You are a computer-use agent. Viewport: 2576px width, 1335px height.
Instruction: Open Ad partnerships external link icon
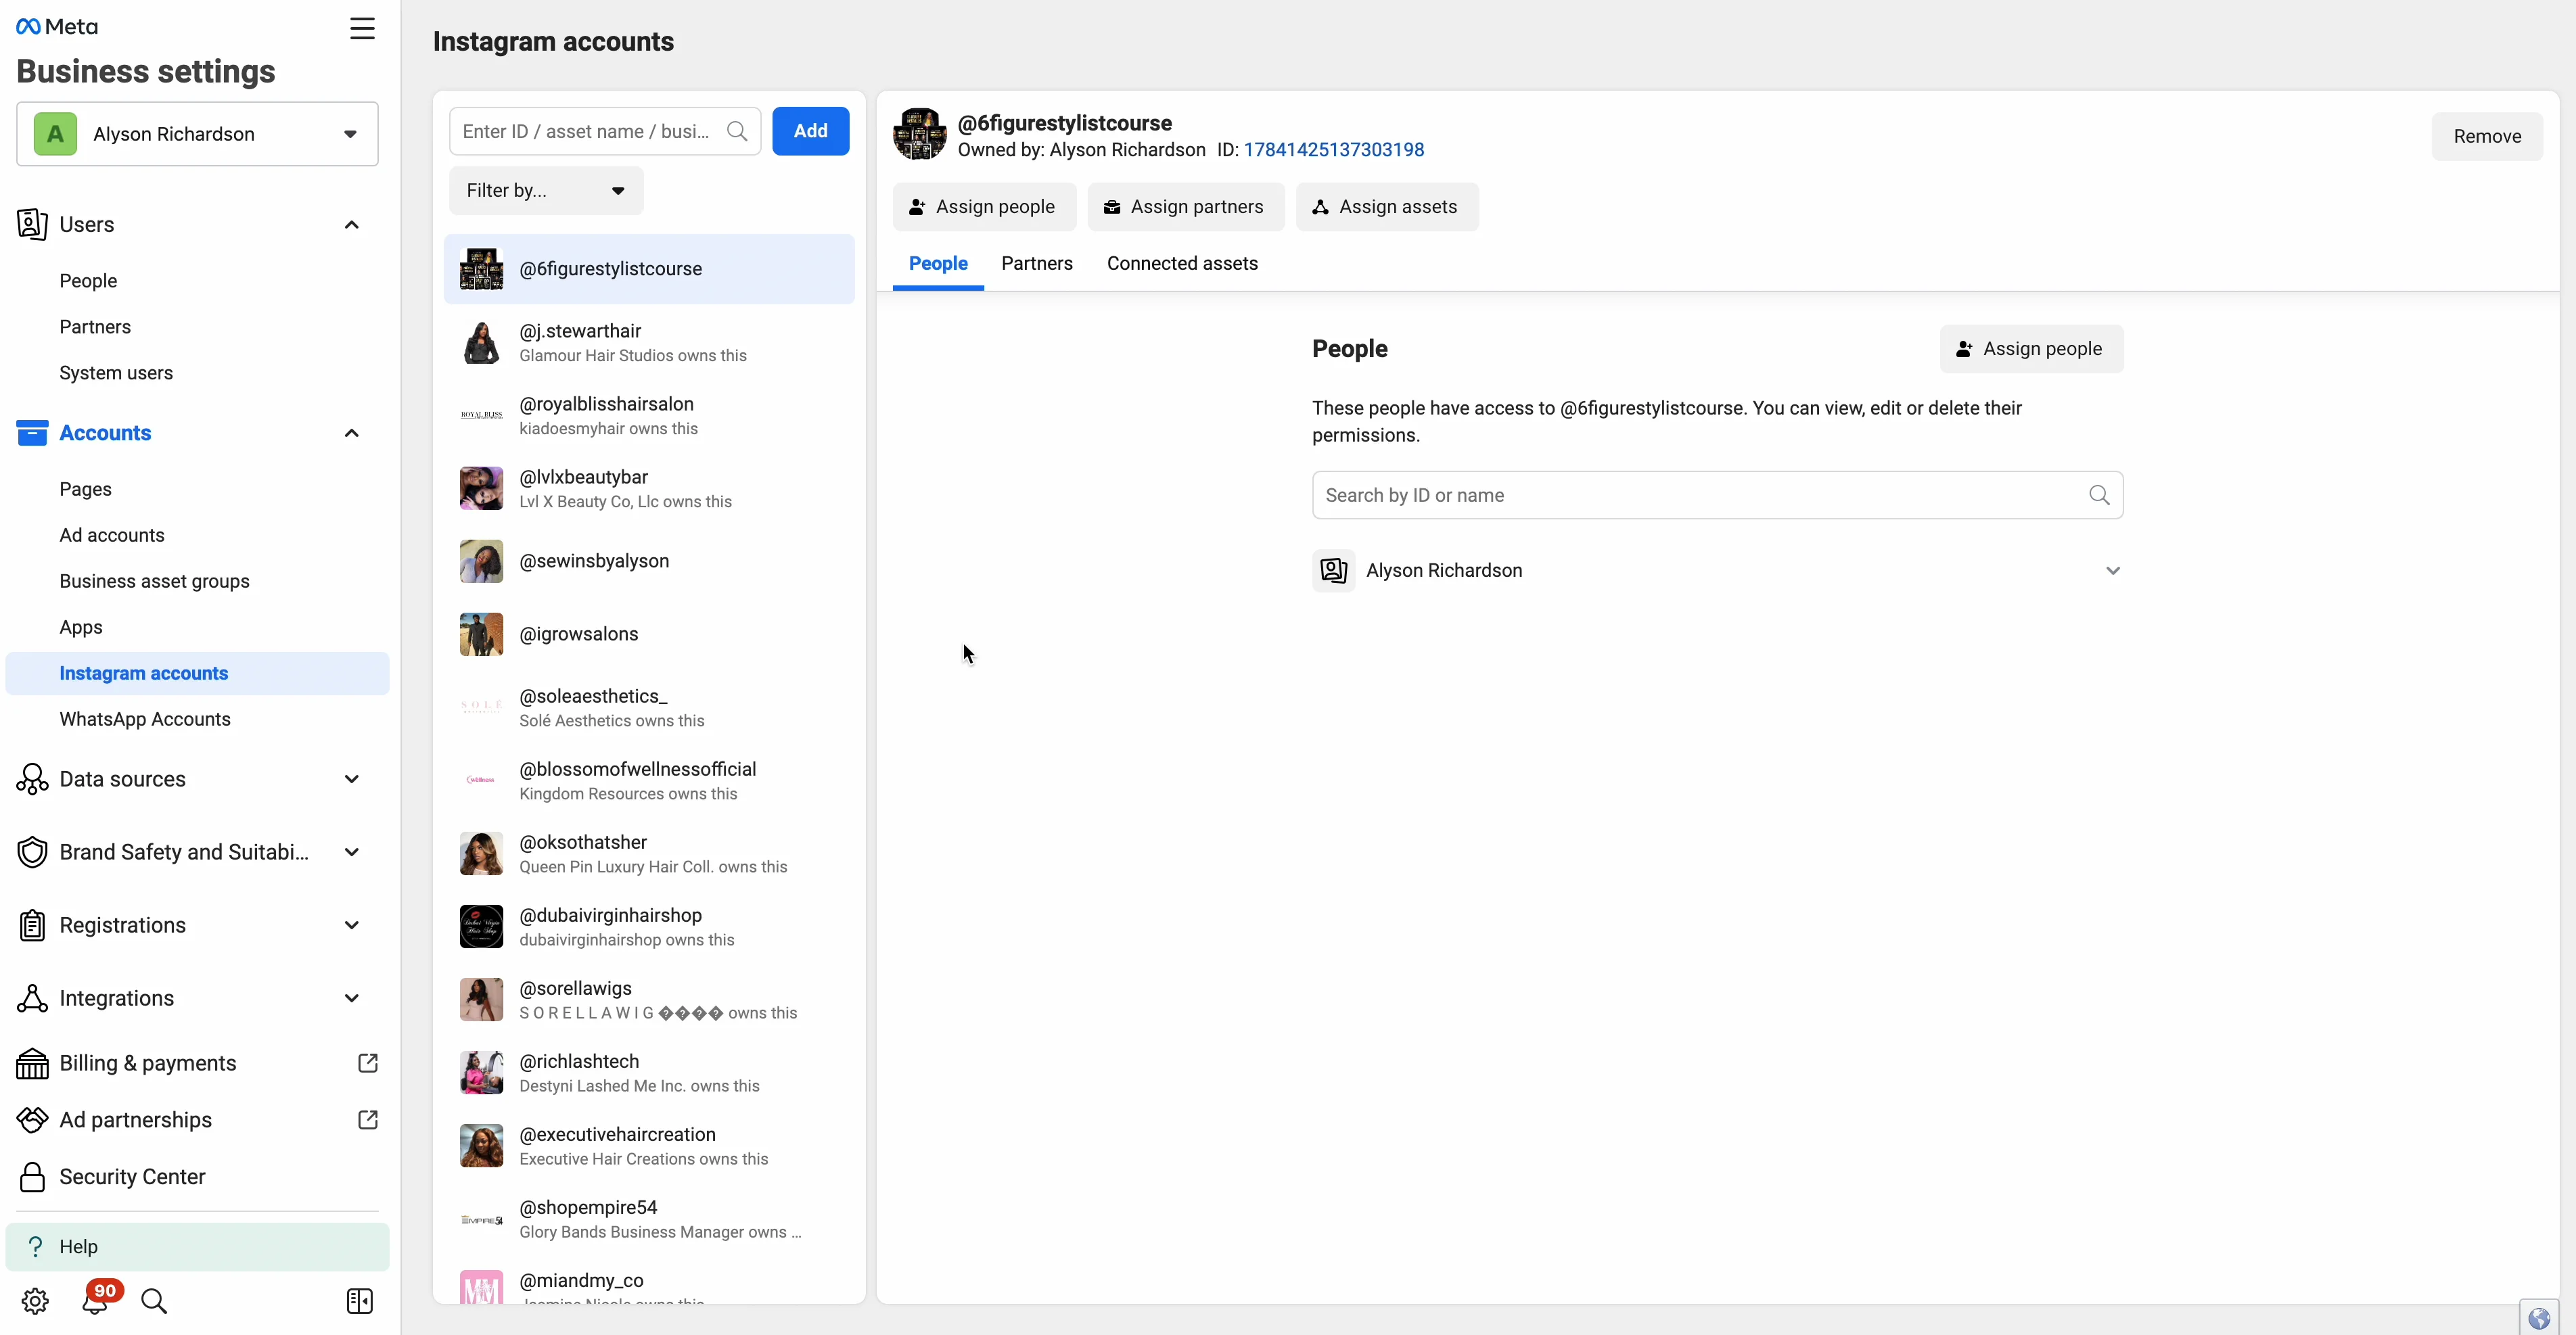[367, 1120]
